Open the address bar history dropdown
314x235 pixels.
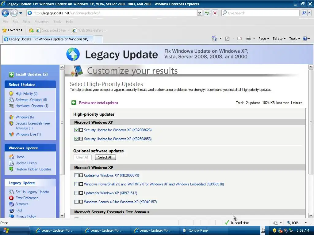click(199, 13)
